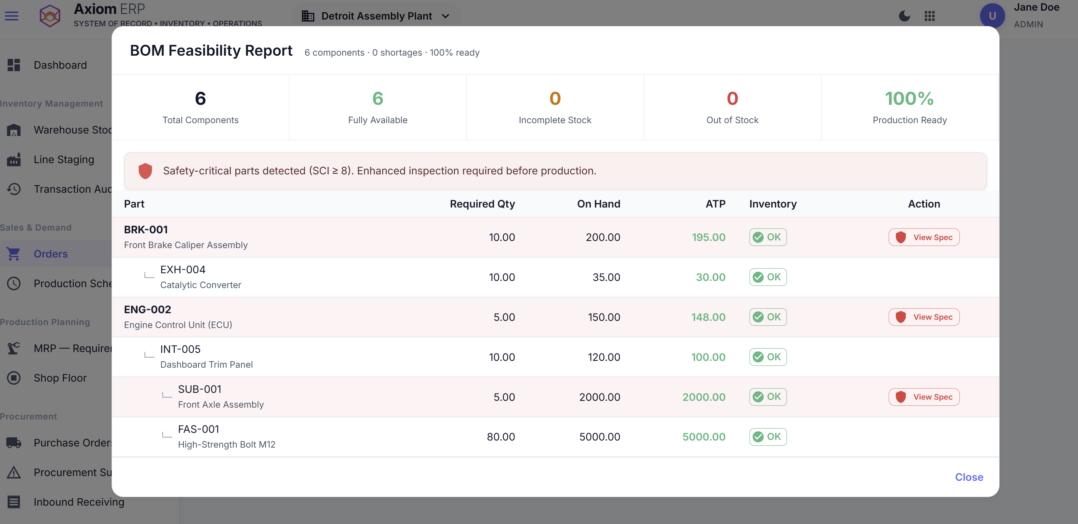1078x524 pixels.
Task: Toggle dark mode moon icon
Action: pyautogui.click(x=904, y=16)
